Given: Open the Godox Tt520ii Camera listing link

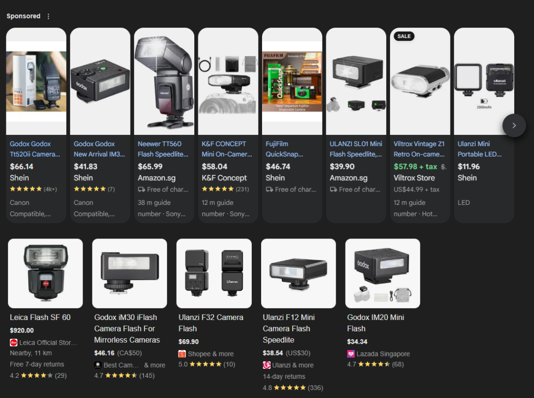Looking at the screenshot, I should tap(35, 149).
